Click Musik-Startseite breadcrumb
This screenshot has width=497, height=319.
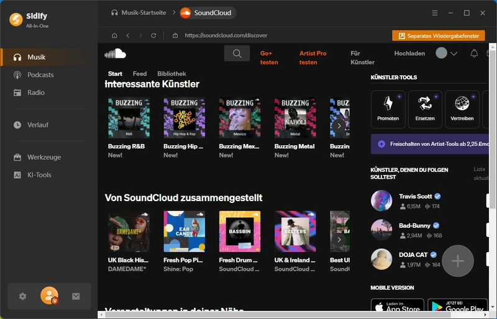139,12
